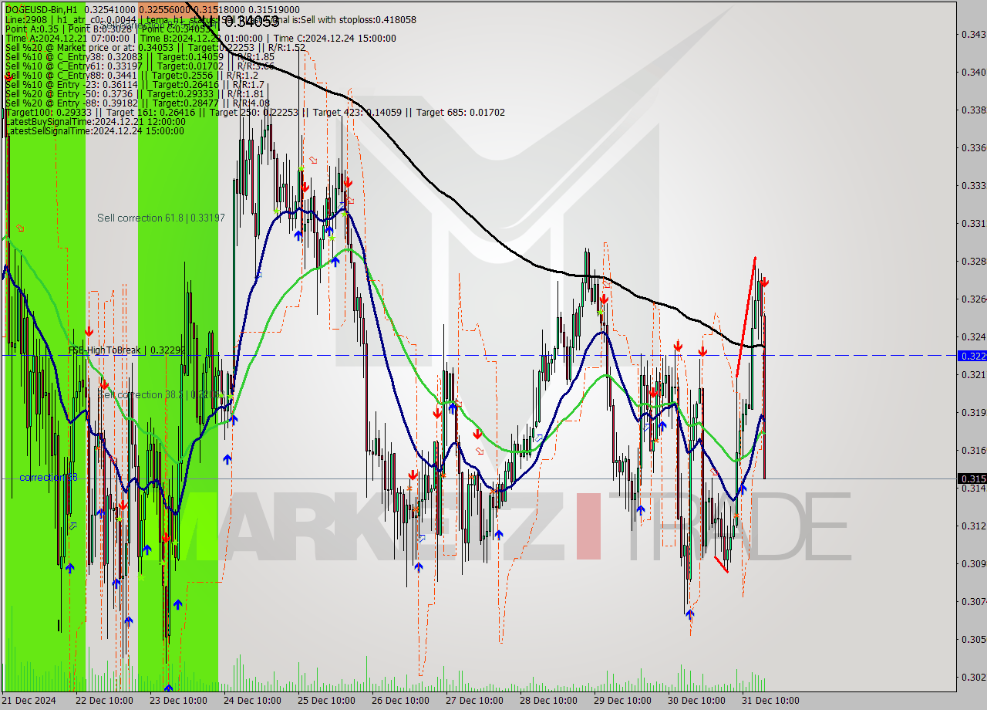Viewport: 987px width, 710px height.
Task: Click the '27 Dec 10:00' time axis label
Action: coord(474,701)
